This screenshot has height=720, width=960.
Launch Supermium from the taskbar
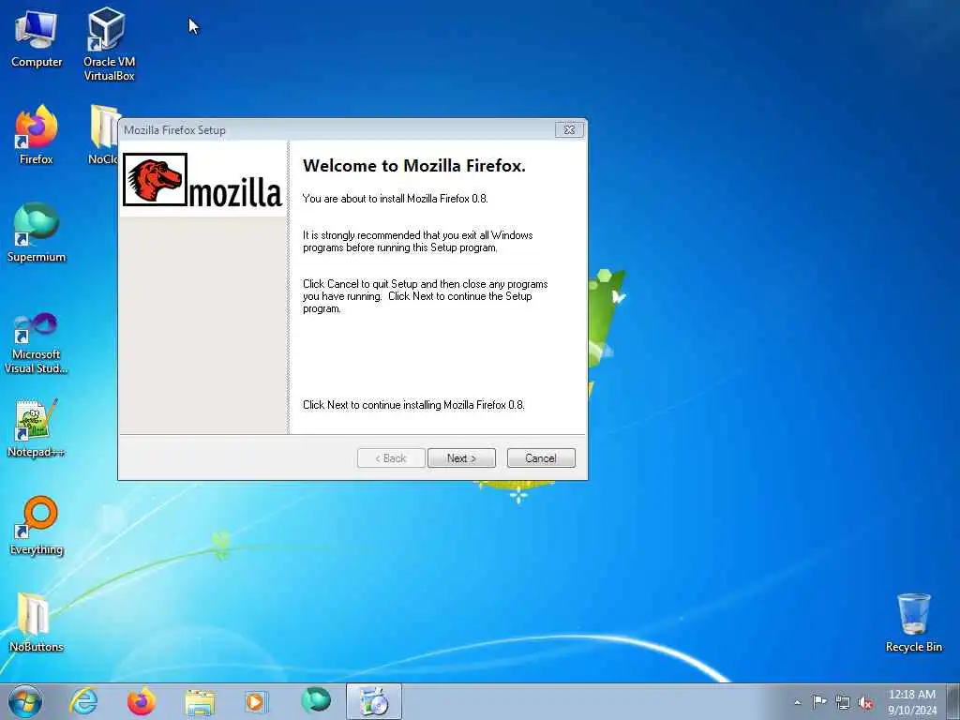tap(316, 700)
